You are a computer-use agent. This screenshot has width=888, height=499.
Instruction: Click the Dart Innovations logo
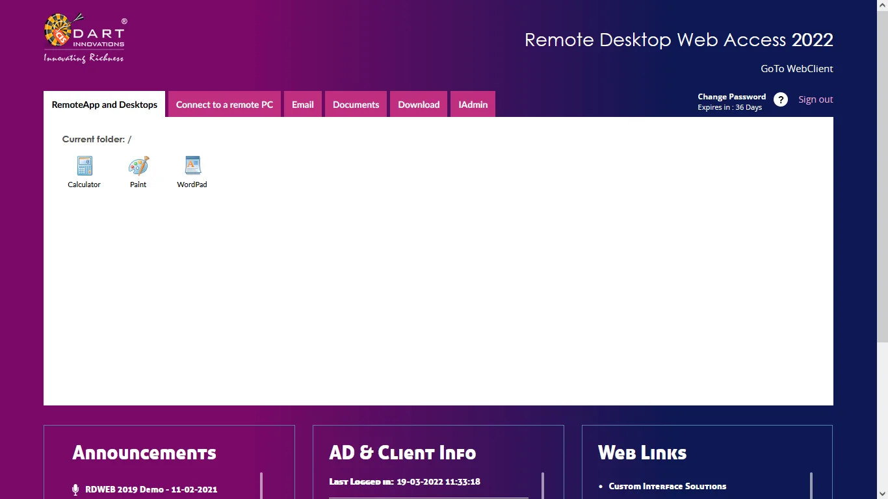[85, 39]
